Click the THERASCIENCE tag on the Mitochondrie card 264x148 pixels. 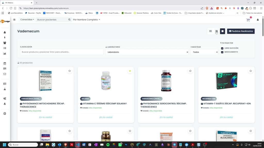point(31,99)
